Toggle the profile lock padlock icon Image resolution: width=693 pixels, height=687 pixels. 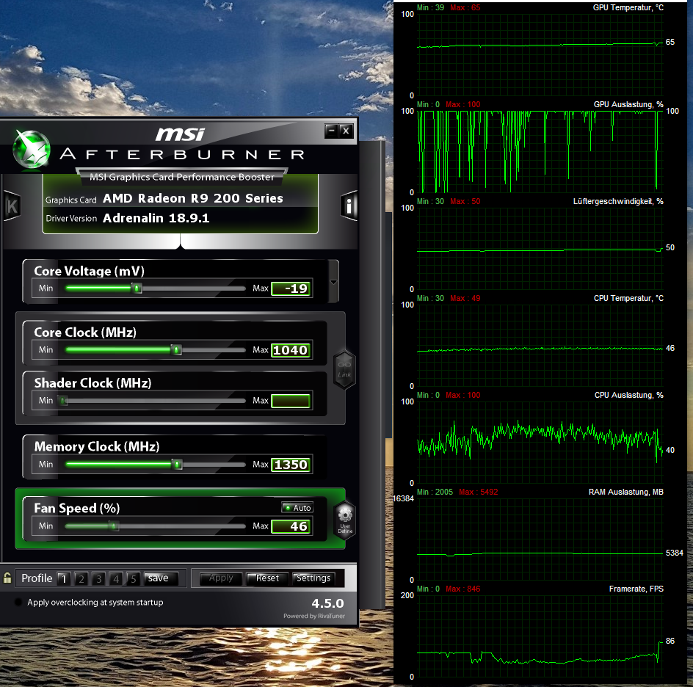pyautogui.click(x=7, y=578)
